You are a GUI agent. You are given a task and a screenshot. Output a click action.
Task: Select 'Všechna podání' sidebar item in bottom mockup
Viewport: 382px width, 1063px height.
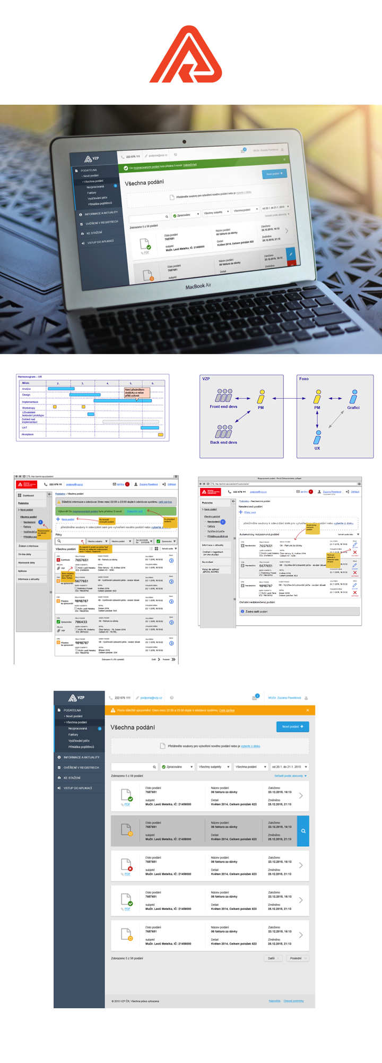coord(76,722)
